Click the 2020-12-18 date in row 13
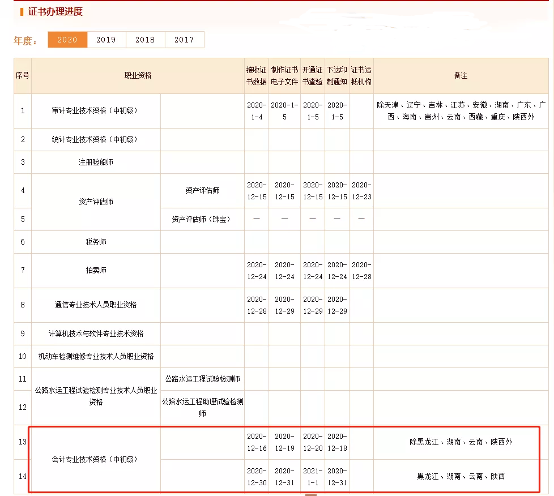The width and height of the screenshot is (554, 496). click(x=337, y=442)
